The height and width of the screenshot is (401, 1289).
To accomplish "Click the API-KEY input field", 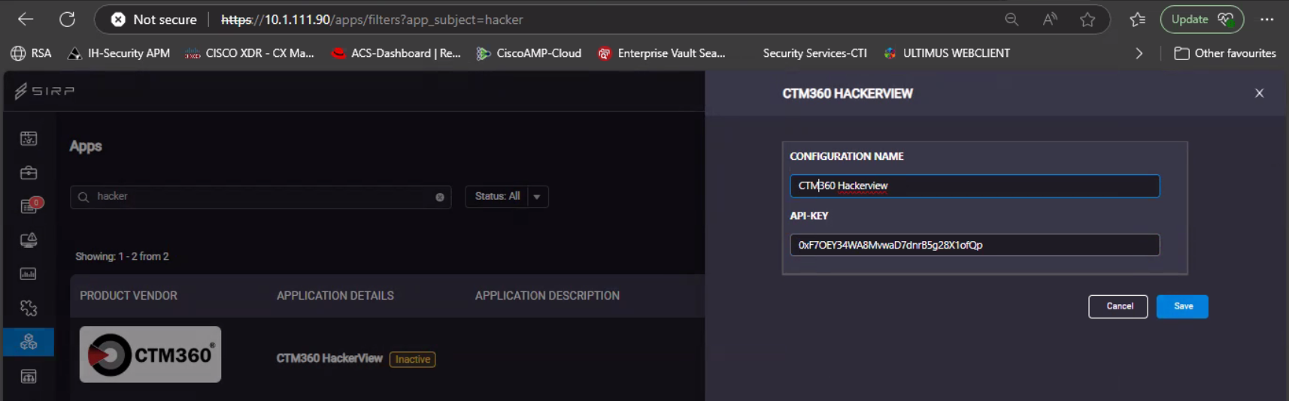I will pyautogui.click(x=975, y=245).
